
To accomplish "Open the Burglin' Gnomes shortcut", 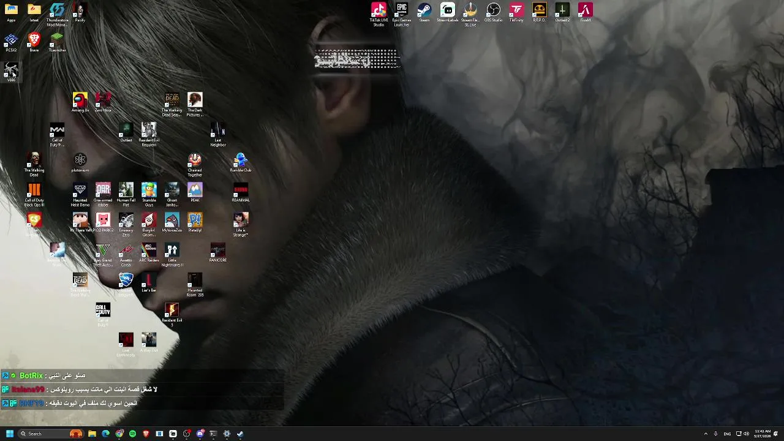I will [149, 225].
